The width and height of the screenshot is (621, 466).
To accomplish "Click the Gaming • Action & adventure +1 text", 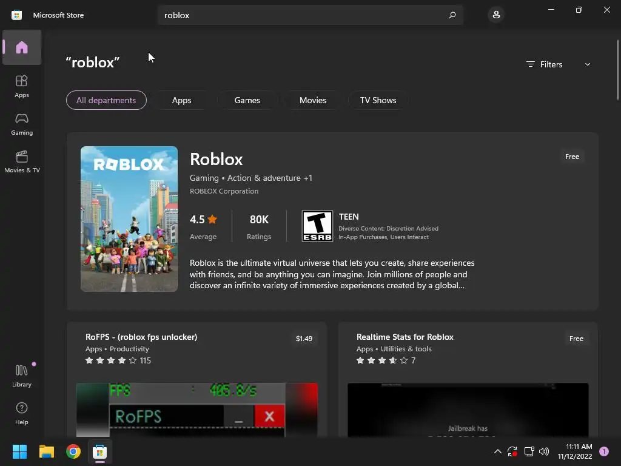I will (x=250, y=178).
